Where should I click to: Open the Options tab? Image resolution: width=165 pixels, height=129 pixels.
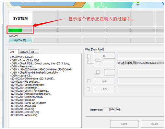24,52
